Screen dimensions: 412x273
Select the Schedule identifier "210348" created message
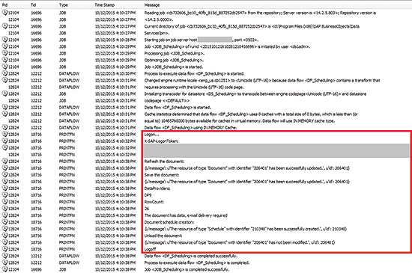[246, 229]
